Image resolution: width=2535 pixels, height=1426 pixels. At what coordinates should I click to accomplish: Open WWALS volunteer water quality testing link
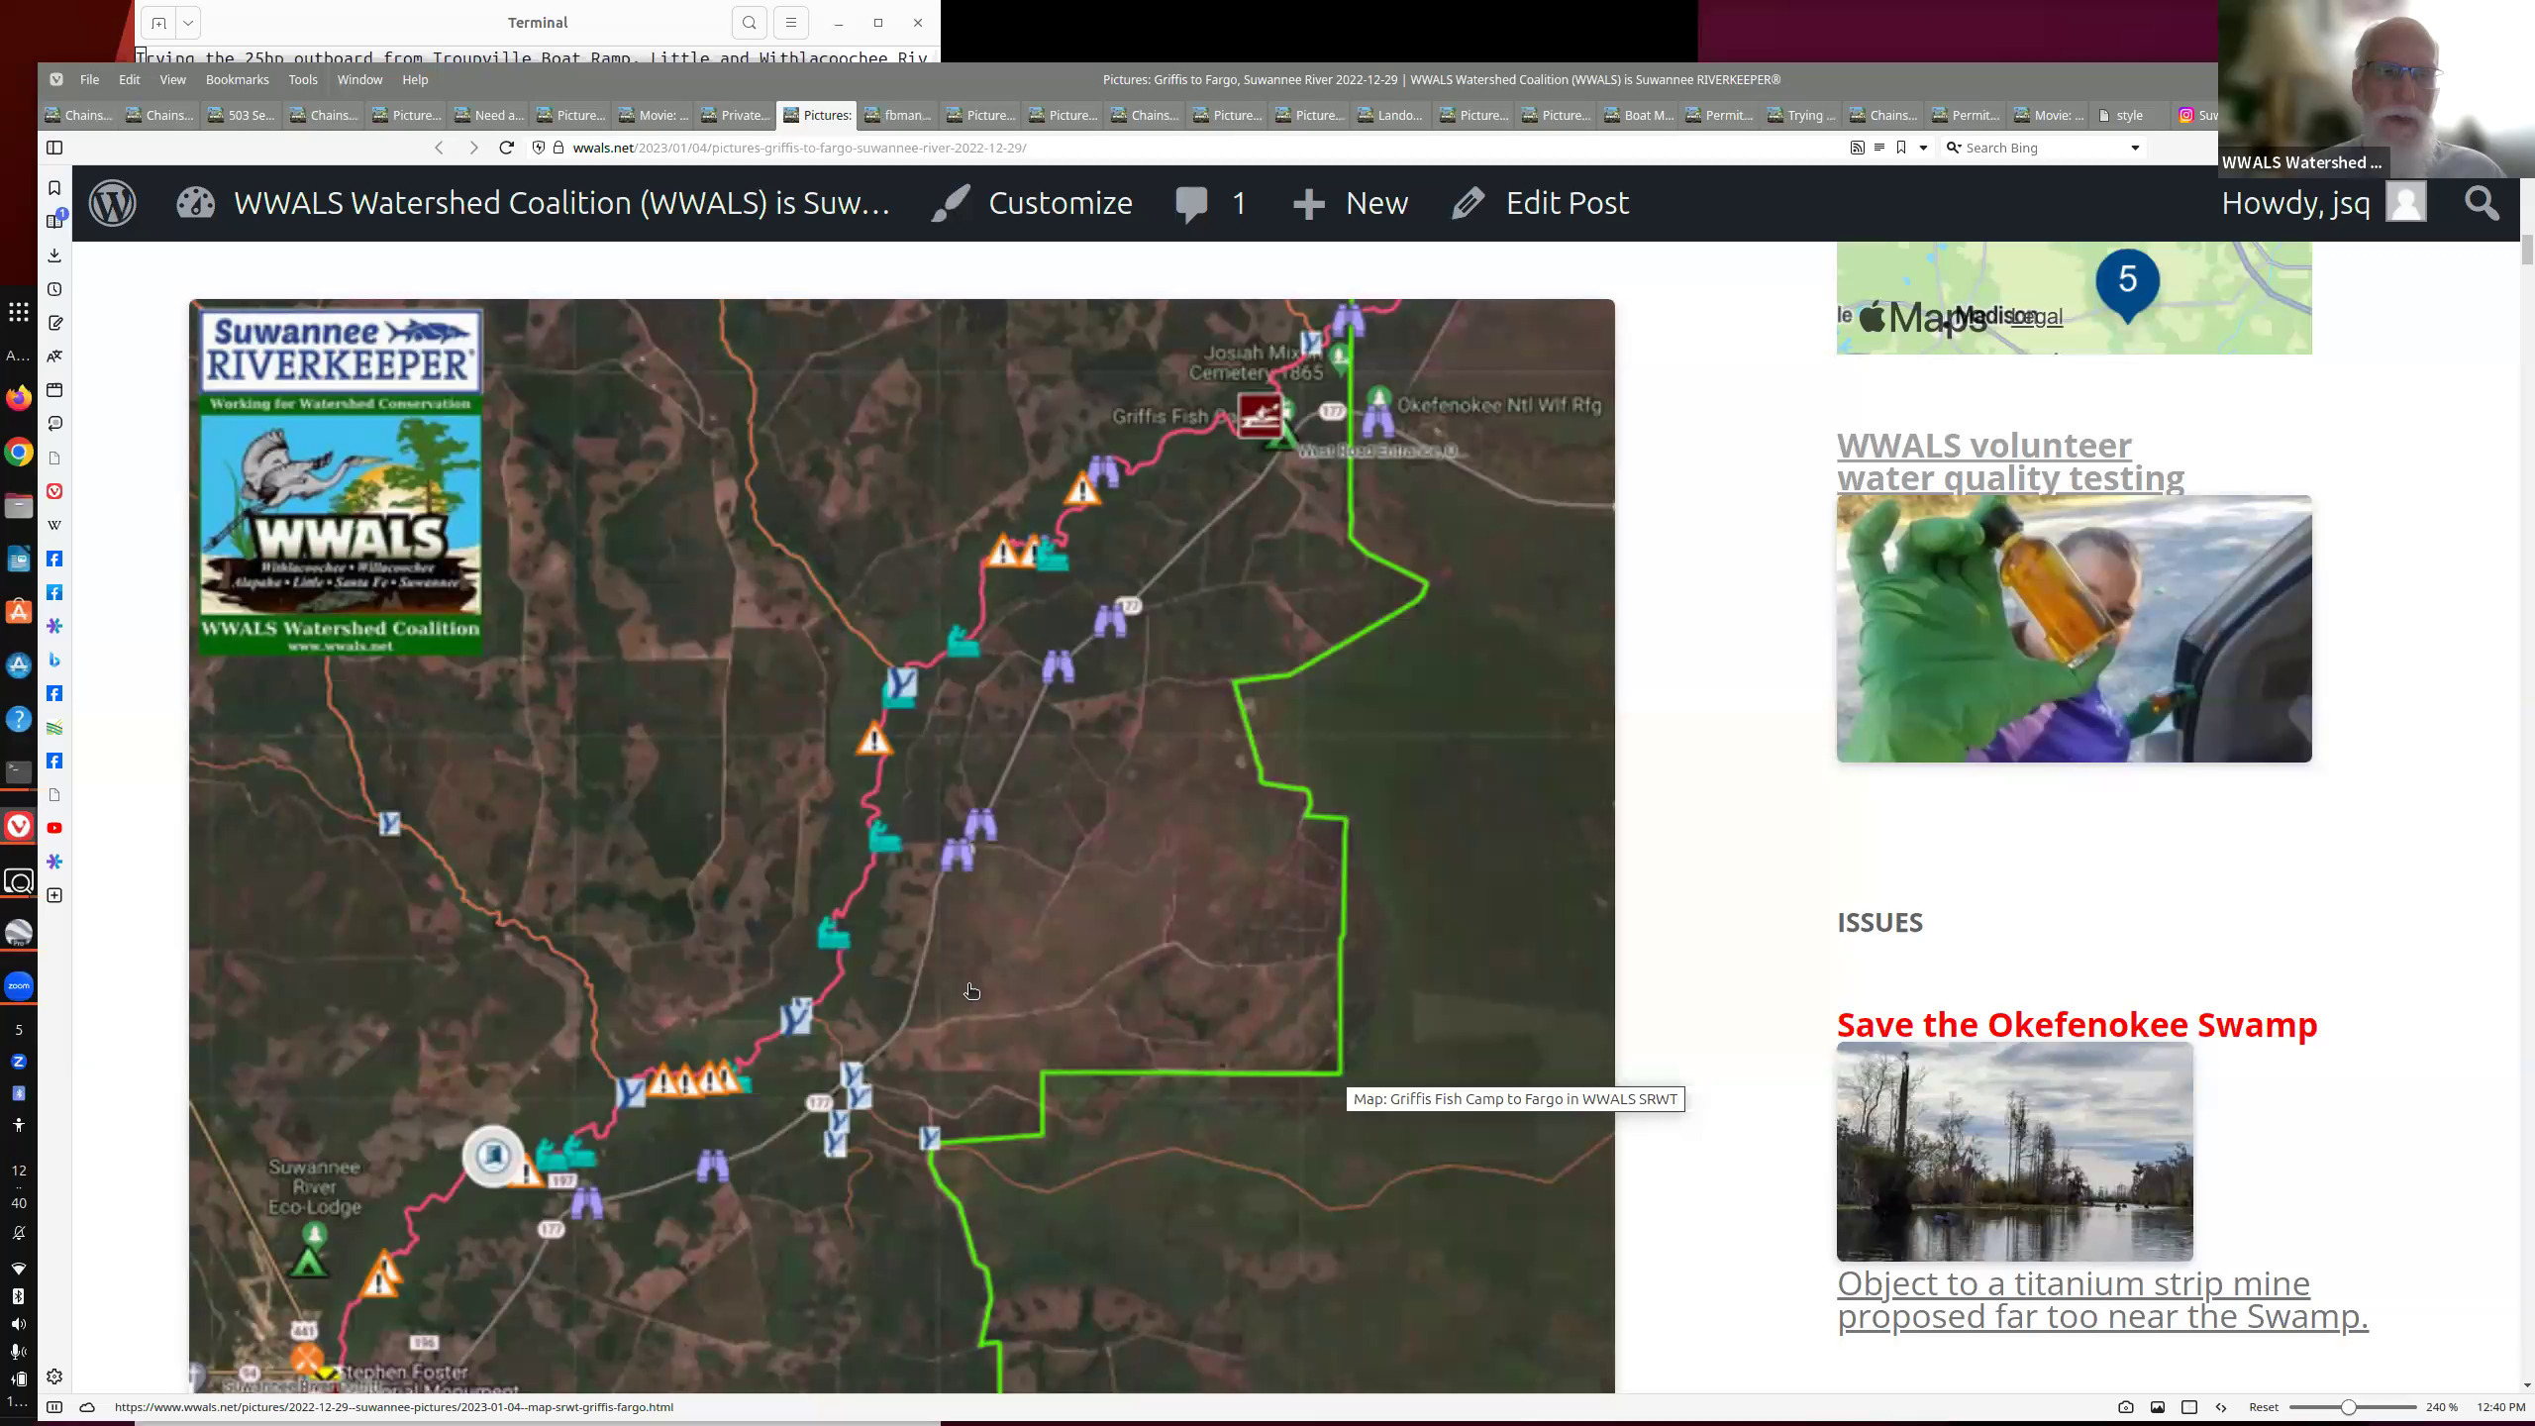point(2010,461)
